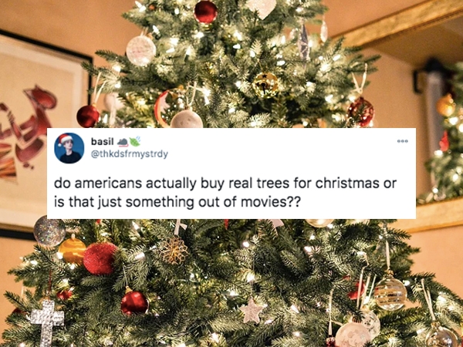Click the mouse emoji beside basil's name
The image size is (463, 347).
click(x=123, y=142)
